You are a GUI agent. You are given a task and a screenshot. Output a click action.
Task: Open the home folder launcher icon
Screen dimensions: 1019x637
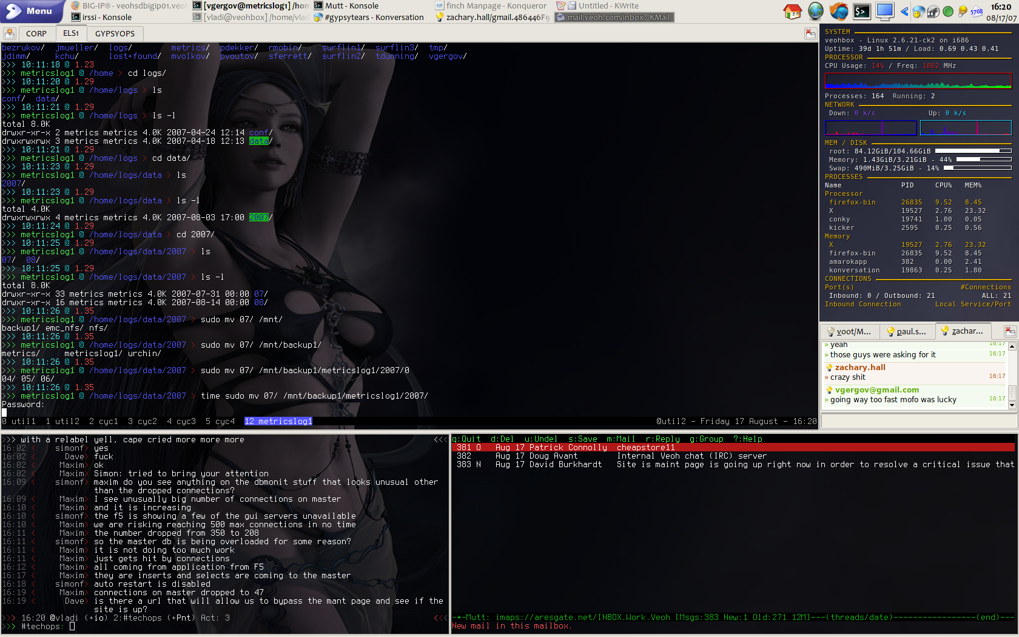point(792,11)
